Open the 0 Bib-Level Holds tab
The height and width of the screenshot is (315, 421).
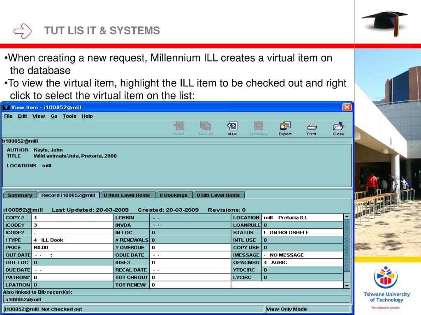(218, 195)
